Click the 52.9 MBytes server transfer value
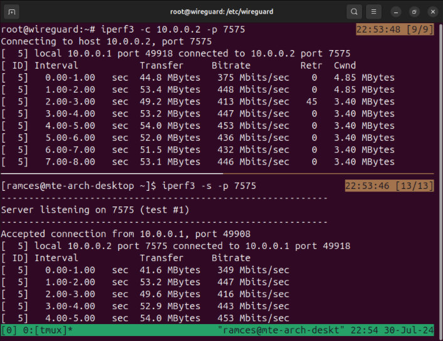This screenshot has width=443, height=341. click(x=170, y=306)
